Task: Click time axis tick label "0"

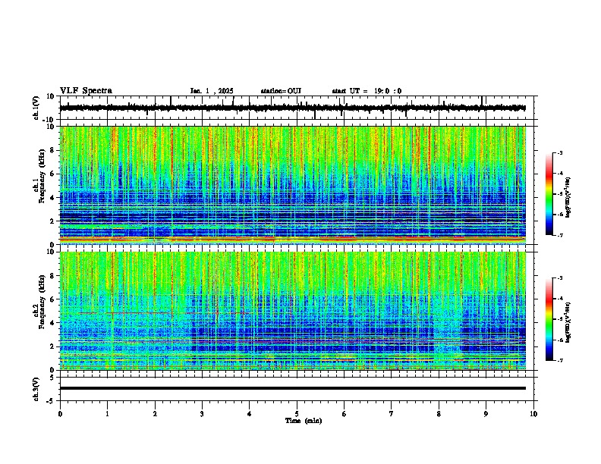Action: tap(60, 414)
